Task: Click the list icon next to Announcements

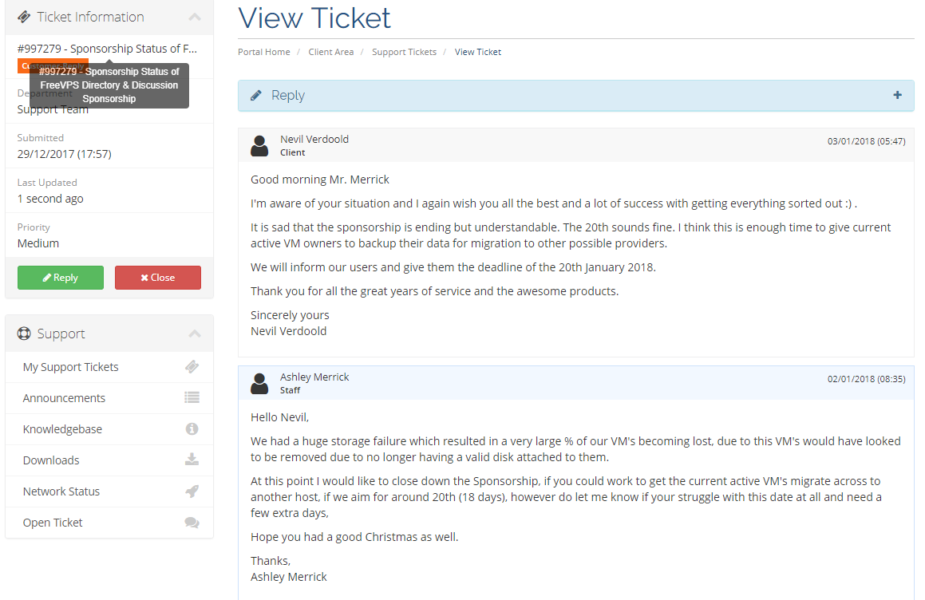Action: click(x=192, y=398)
